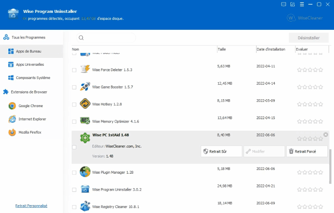Click the Wise Program Uninstaller 3.0.2 icon

(x=85, y=189)
